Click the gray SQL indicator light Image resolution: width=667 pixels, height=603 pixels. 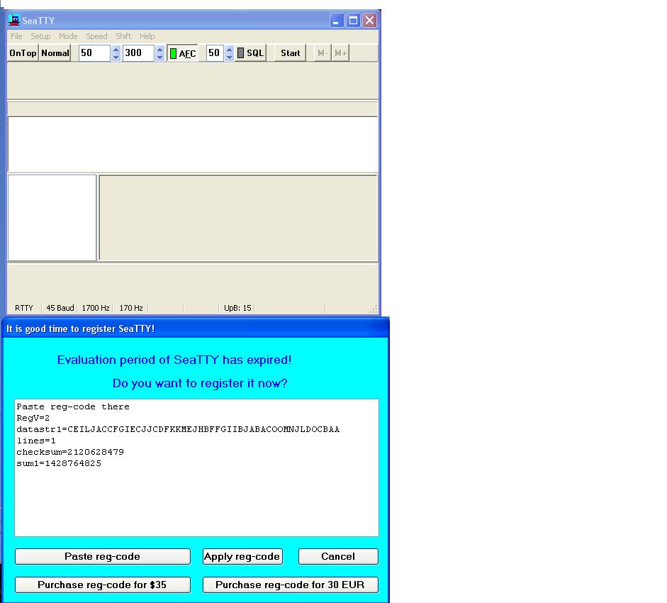pos(241,52)
